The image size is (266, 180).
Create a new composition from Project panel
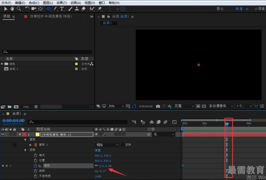(x=16, y=107)
